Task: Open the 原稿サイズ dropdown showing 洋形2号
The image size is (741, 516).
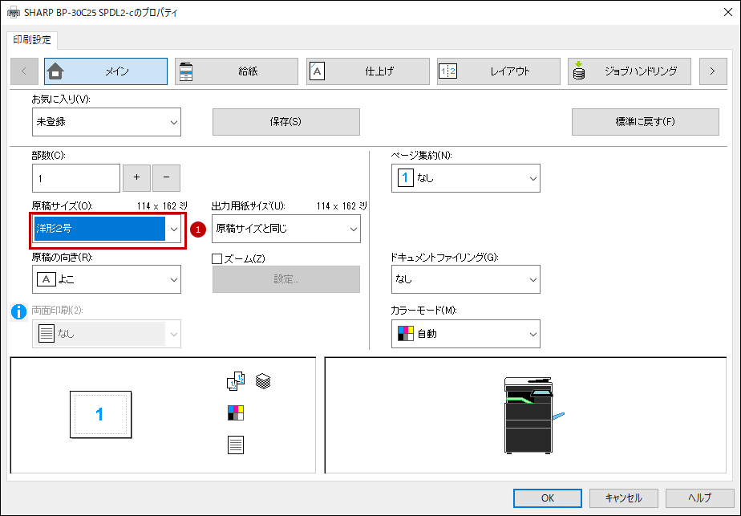Action: (x=107, y=229)
